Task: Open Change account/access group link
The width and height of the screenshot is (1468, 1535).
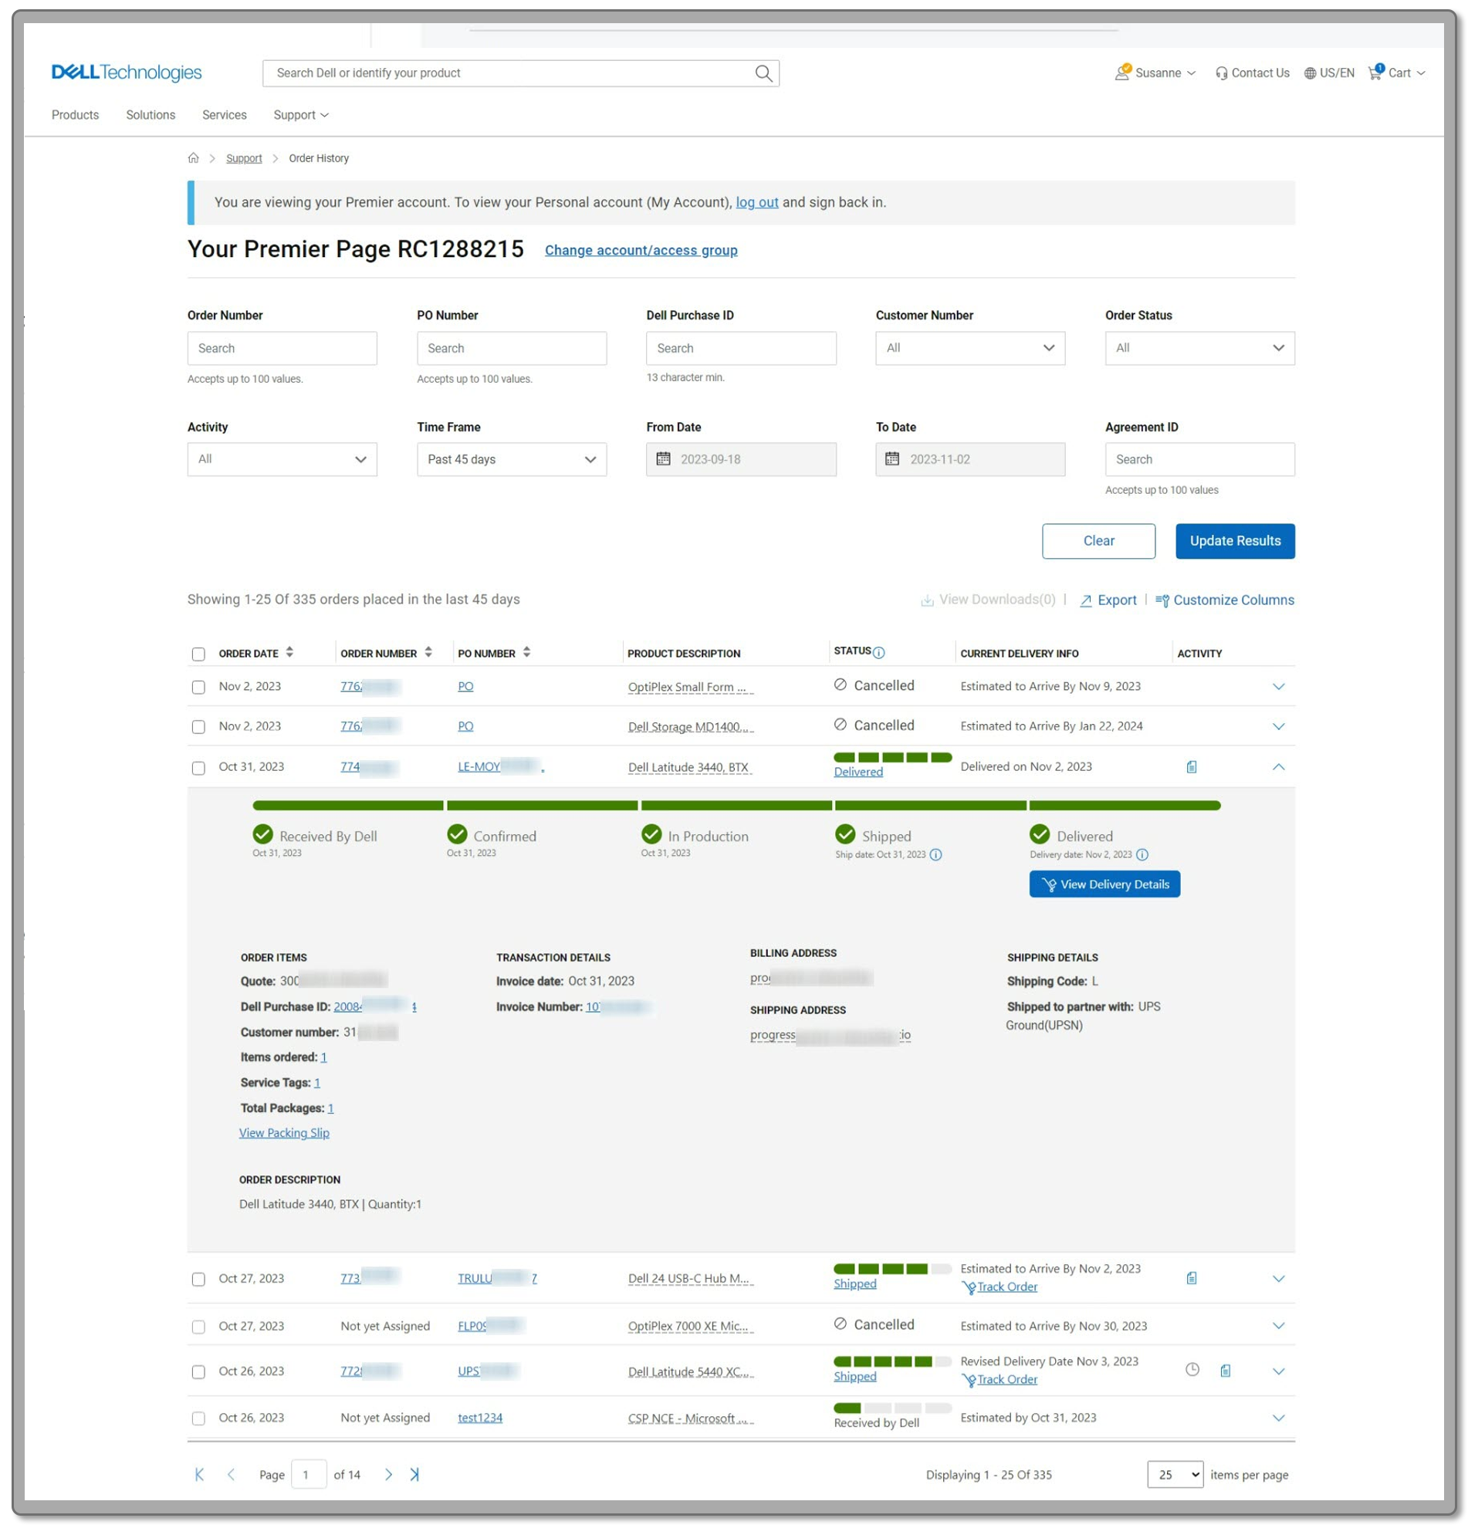Action: coord(641,250)
